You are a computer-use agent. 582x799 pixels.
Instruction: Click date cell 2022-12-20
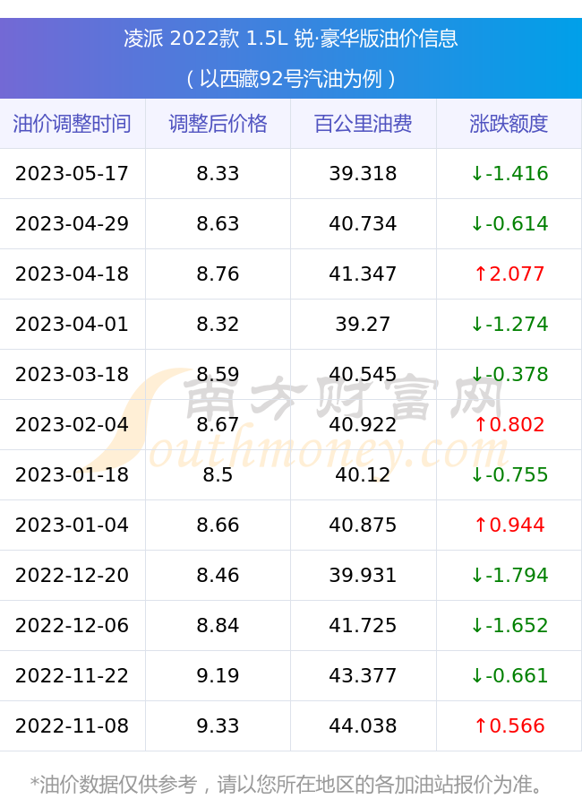pyautogui.click(x=73, y=576)
